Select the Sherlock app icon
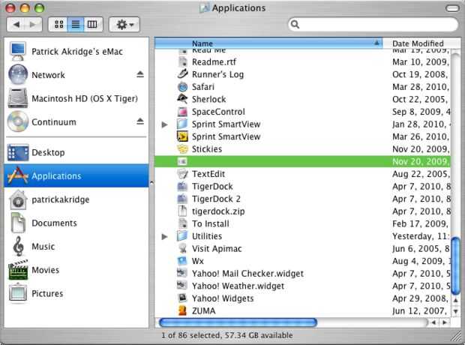This screenshot has height=345, width=465. point(182,99)
